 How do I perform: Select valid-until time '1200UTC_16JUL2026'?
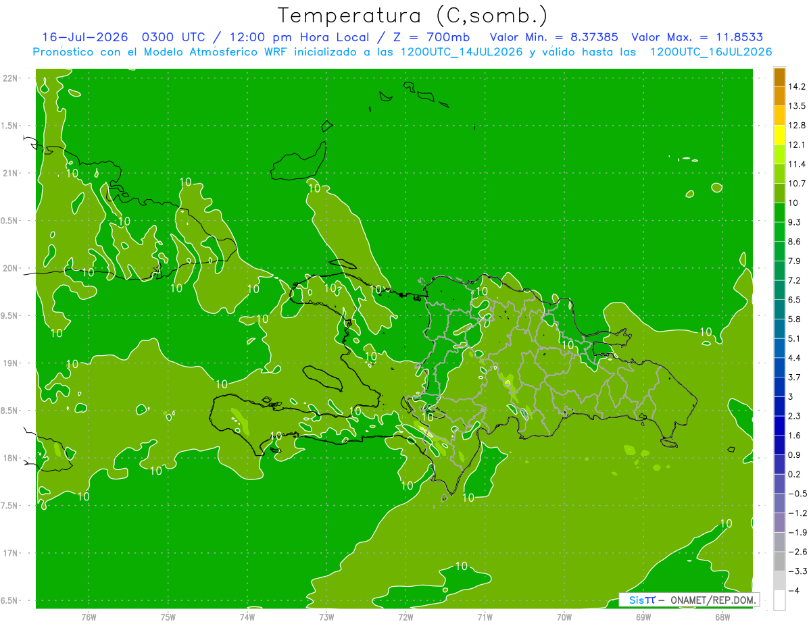pos(711,52)
